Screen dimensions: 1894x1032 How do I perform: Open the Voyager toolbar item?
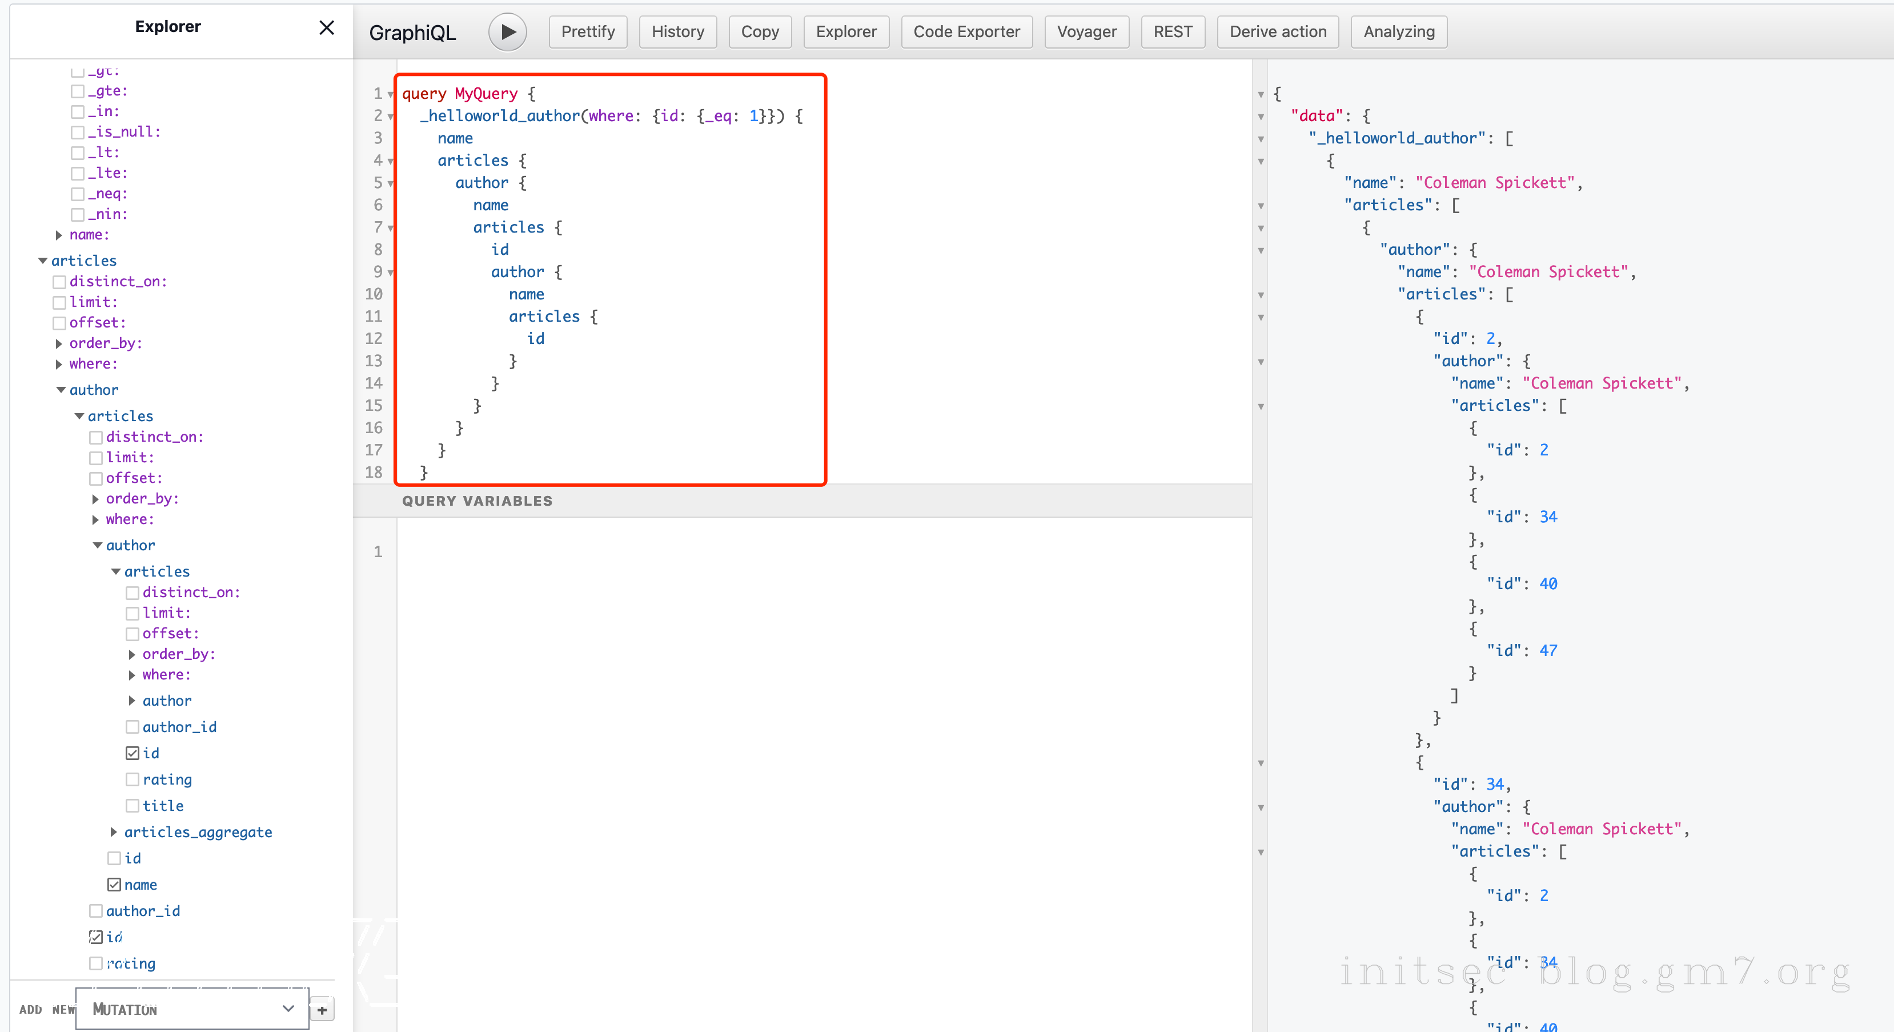click(1086, 31)
